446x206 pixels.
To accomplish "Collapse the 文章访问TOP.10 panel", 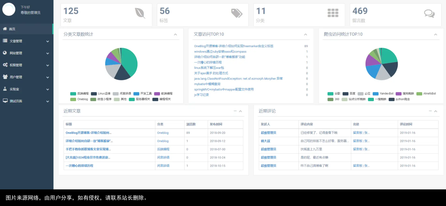I will (305, 34).
